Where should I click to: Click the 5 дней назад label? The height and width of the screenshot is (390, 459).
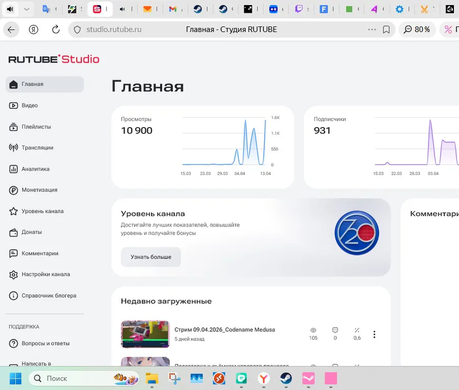point(189,339)
